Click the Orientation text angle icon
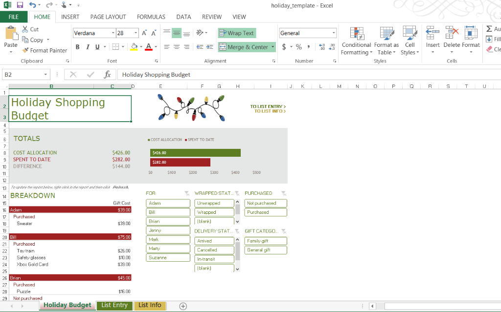Image resolution: width=501 pixels, height=312 pixels. coord(200,33)
